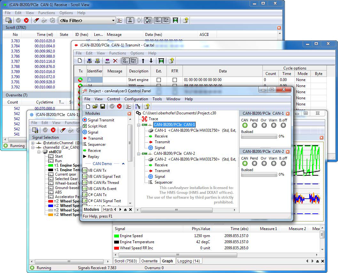Click red stop icon in Receive window toolbar
Screen dimensions: 338x273
coord(26,20)
